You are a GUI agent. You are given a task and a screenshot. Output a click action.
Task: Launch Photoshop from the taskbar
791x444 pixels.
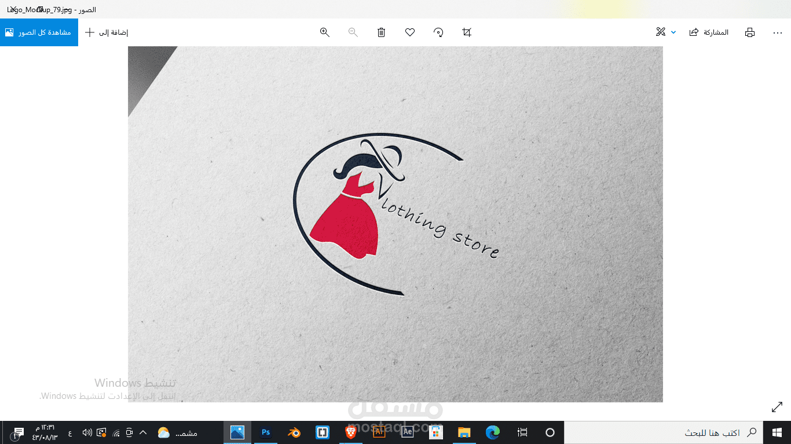coord(265,432)
